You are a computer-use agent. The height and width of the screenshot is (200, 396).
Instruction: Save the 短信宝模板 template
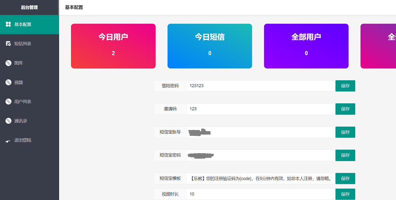(x=345, y=178)
